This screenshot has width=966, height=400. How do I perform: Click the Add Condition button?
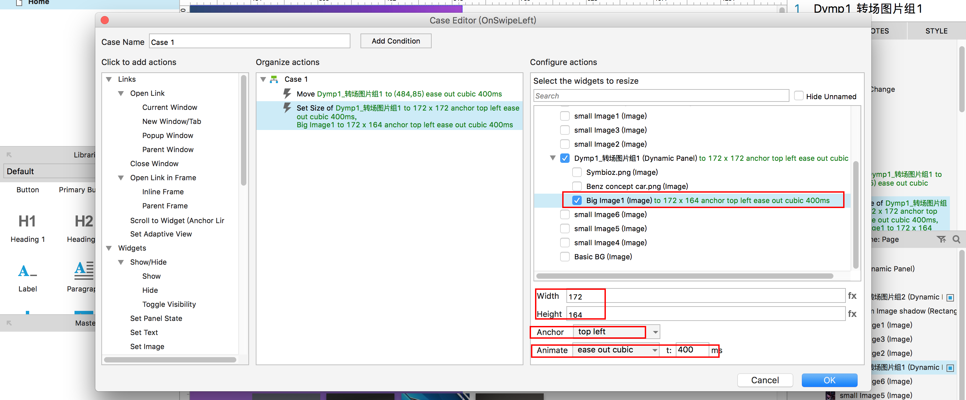point(396,41)
